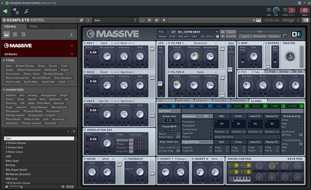Screen dimensions: 311x190
Task: Select the Browser view tab
Action: [x=274, y=36]
